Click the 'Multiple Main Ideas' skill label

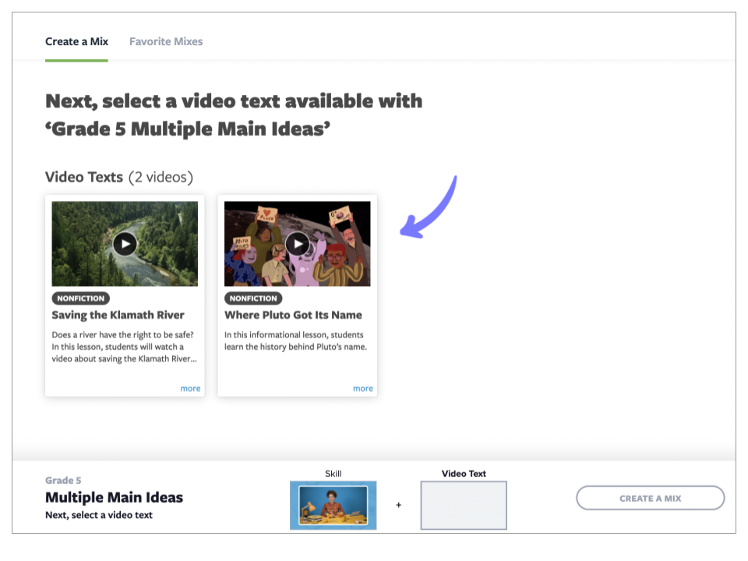pos(114,497)
